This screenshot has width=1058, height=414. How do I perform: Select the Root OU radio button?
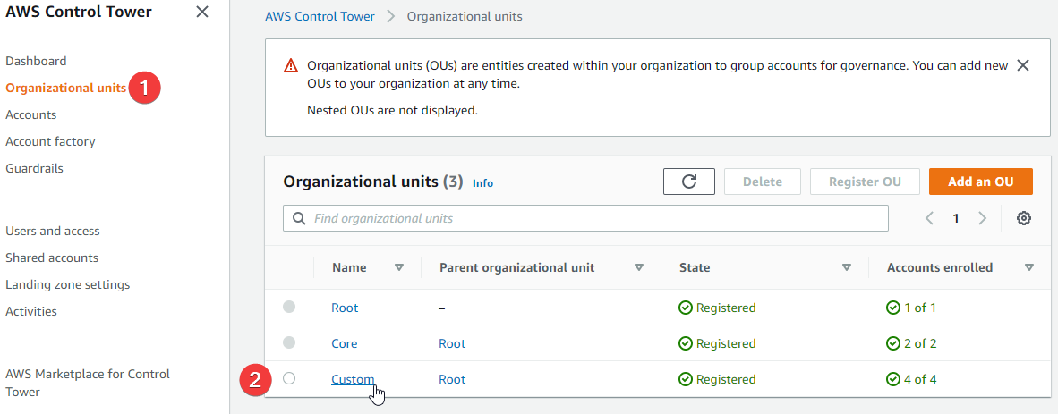[x=289, y=308]
